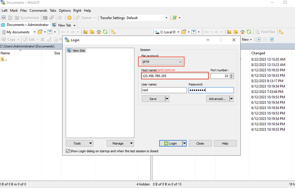Viewport: 295px width, 188px height.
Task: Open the Advanced button dropdown arrow
Action: [x=232, y=99]
